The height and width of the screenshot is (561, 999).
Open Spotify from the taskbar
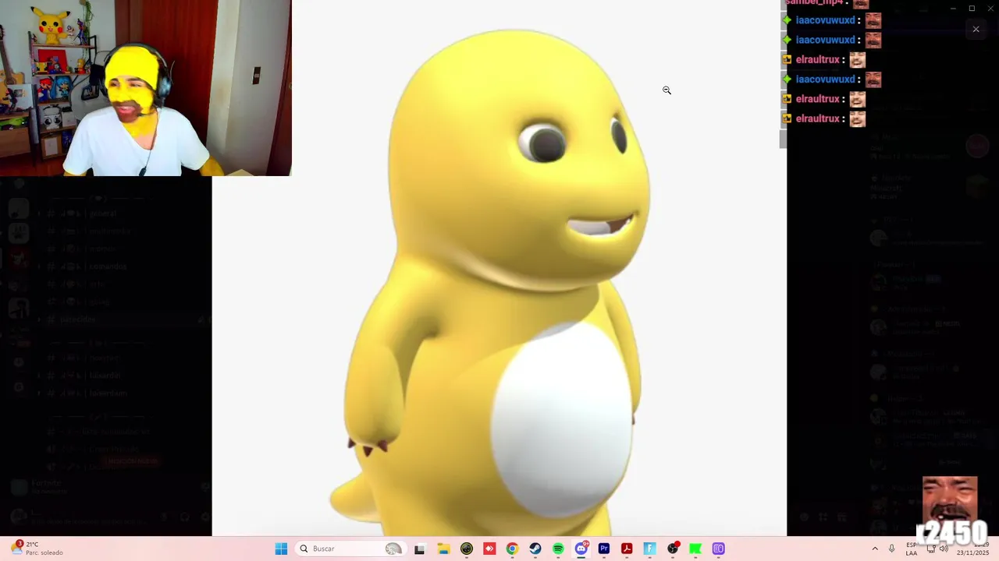(558, 549)
